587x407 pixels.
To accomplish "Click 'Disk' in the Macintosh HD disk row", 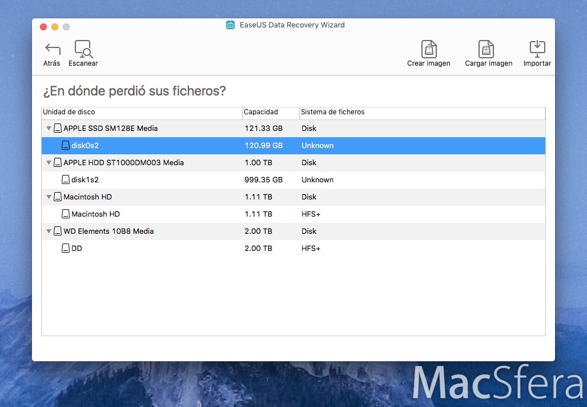I will pos(309,197).
